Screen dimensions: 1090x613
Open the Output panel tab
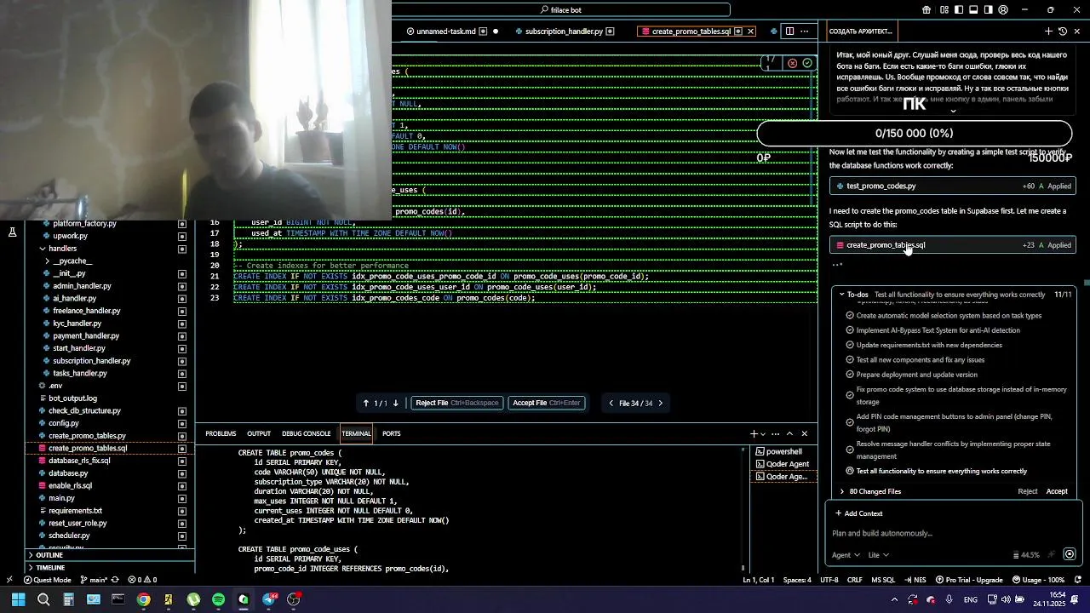click(259, 433)
